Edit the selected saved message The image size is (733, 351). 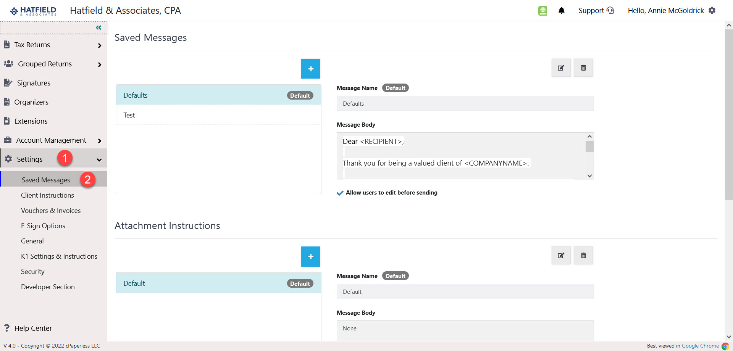tap(560, 68)
